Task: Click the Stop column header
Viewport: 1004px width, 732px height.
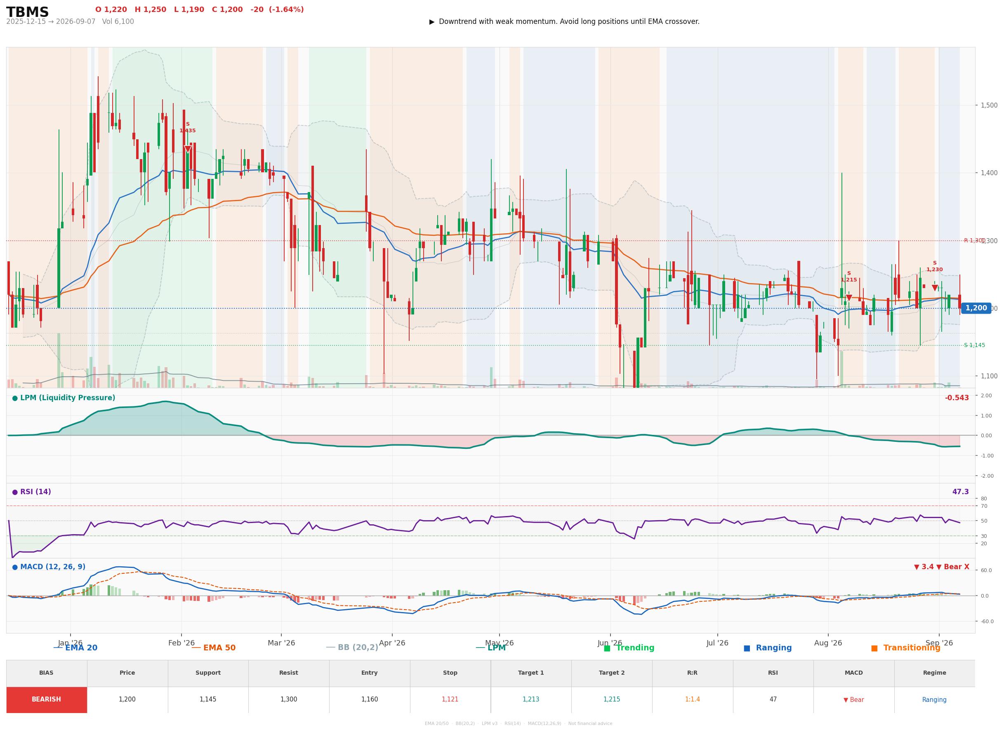Action: pos(450,673)
